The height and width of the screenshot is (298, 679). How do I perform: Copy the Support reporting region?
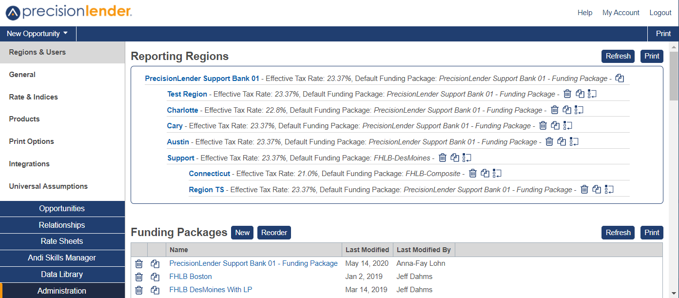[455, 158]
